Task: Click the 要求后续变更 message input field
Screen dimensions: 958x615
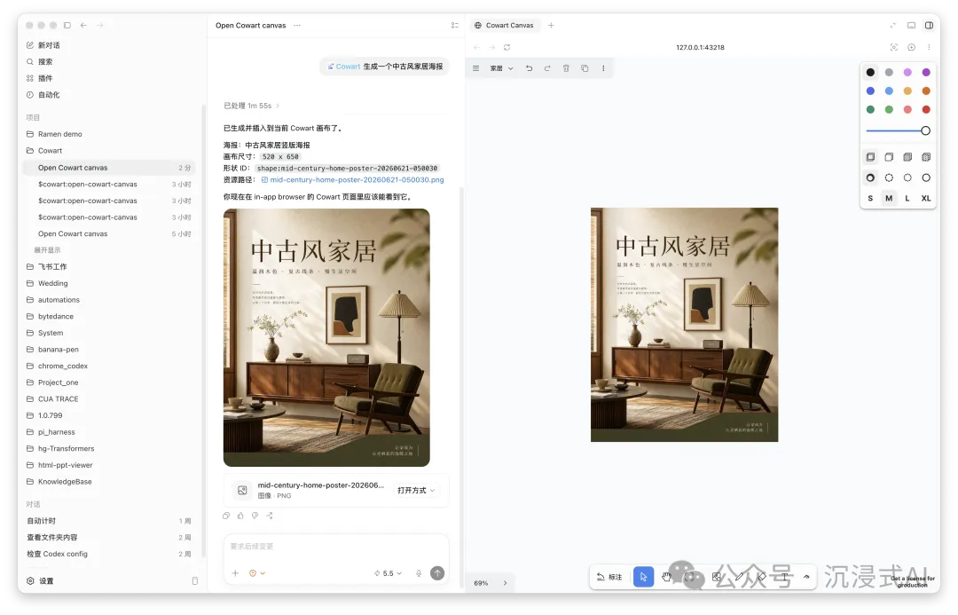Action: 336,547
